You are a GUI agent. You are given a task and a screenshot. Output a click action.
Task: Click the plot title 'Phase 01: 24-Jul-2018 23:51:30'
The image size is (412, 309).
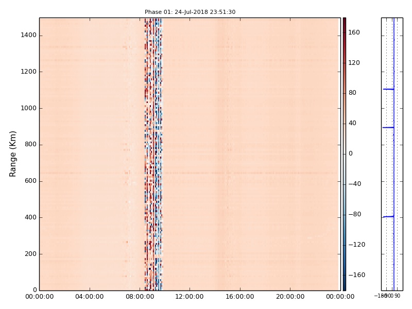point(190,12)
